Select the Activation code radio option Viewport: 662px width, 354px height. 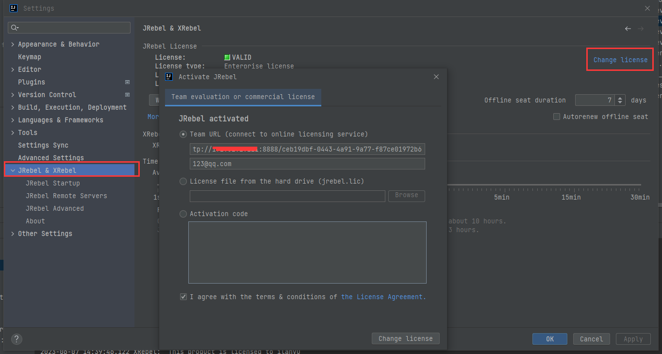[x=183, y=214]
